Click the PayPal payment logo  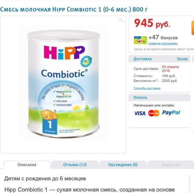click(171, 113)
